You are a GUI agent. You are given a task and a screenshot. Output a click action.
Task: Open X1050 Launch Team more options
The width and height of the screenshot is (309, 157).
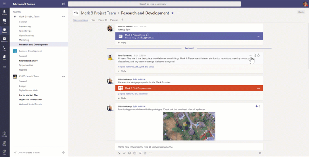pos(64,76)
